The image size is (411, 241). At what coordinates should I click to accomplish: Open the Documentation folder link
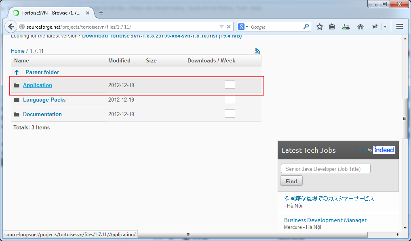[42, 114]
